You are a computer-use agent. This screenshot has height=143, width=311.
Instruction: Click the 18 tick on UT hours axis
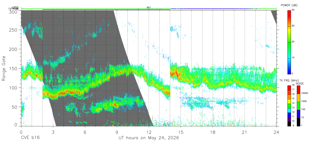click(213, 132)
